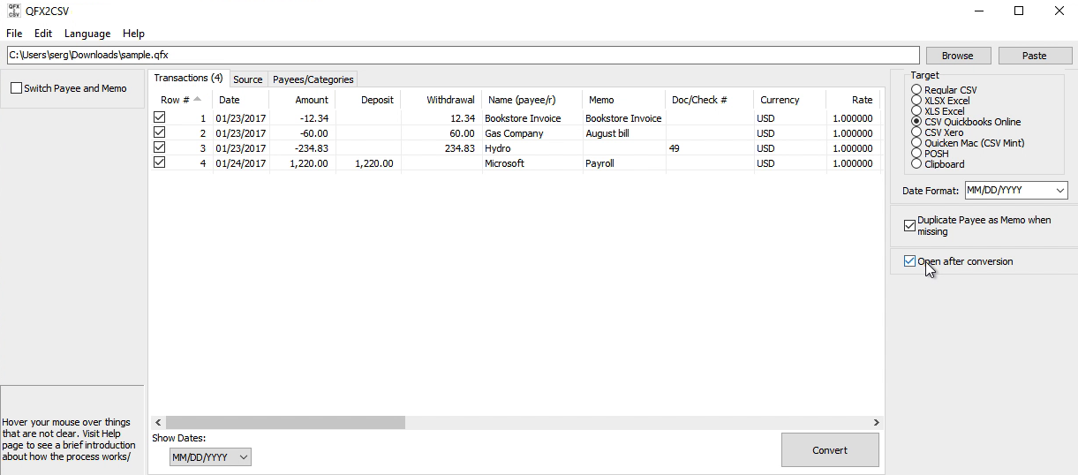The image size is (1078, 475).
Task: Sort by Row # column header
Action: point(181,100)
